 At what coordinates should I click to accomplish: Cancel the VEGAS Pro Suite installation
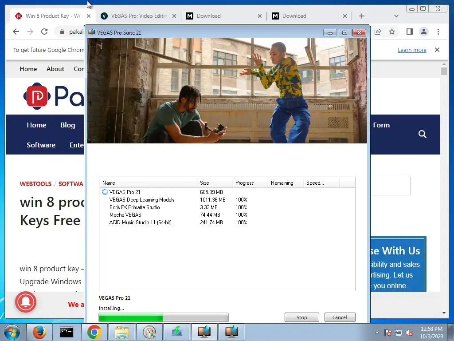click(x=340, y=317)
